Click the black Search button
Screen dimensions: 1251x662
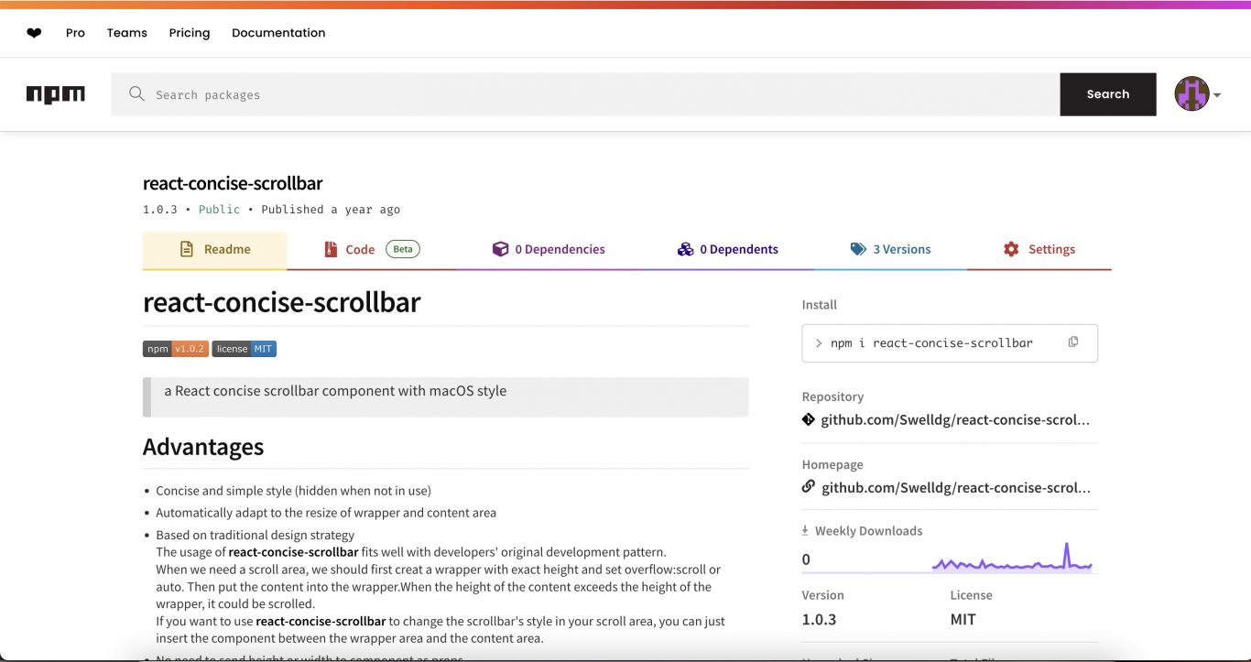pos(1108,94)
